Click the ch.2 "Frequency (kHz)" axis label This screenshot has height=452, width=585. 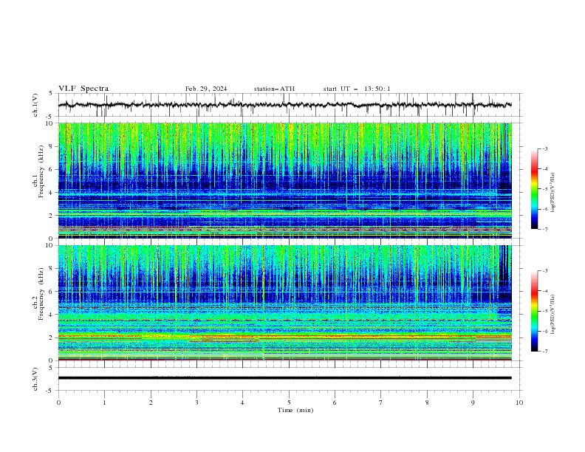click(x=41, y=294)
